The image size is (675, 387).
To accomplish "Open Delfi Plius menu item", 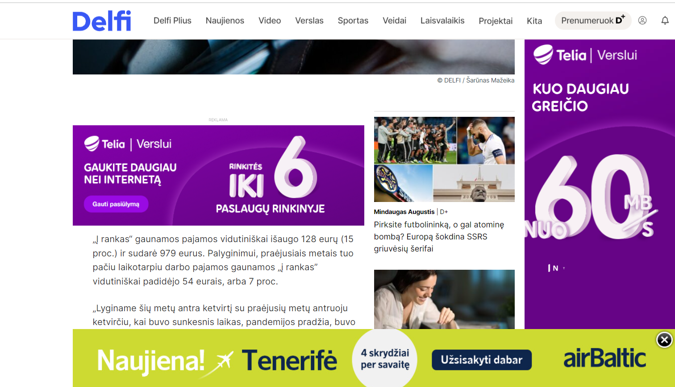I will pyautogui.click(x=172, y=21).
